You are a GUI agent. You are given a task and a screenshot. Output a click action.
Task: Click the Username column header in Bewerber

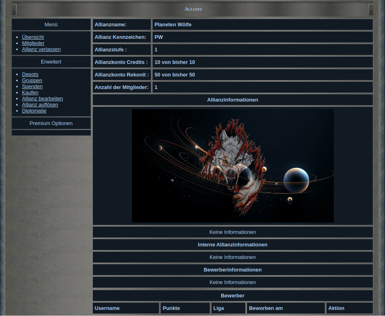click(107, 308)
